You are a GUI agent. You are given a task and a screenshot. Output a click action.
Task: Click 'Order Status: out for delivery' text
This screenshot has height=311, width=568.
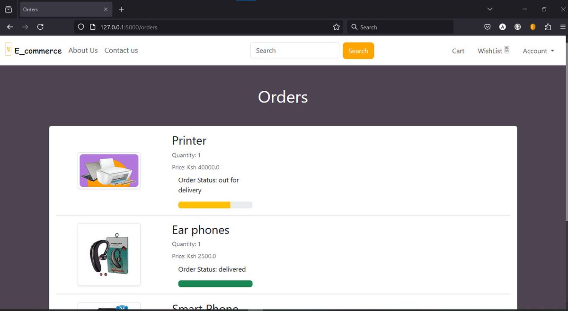click(x=209, y=185)
